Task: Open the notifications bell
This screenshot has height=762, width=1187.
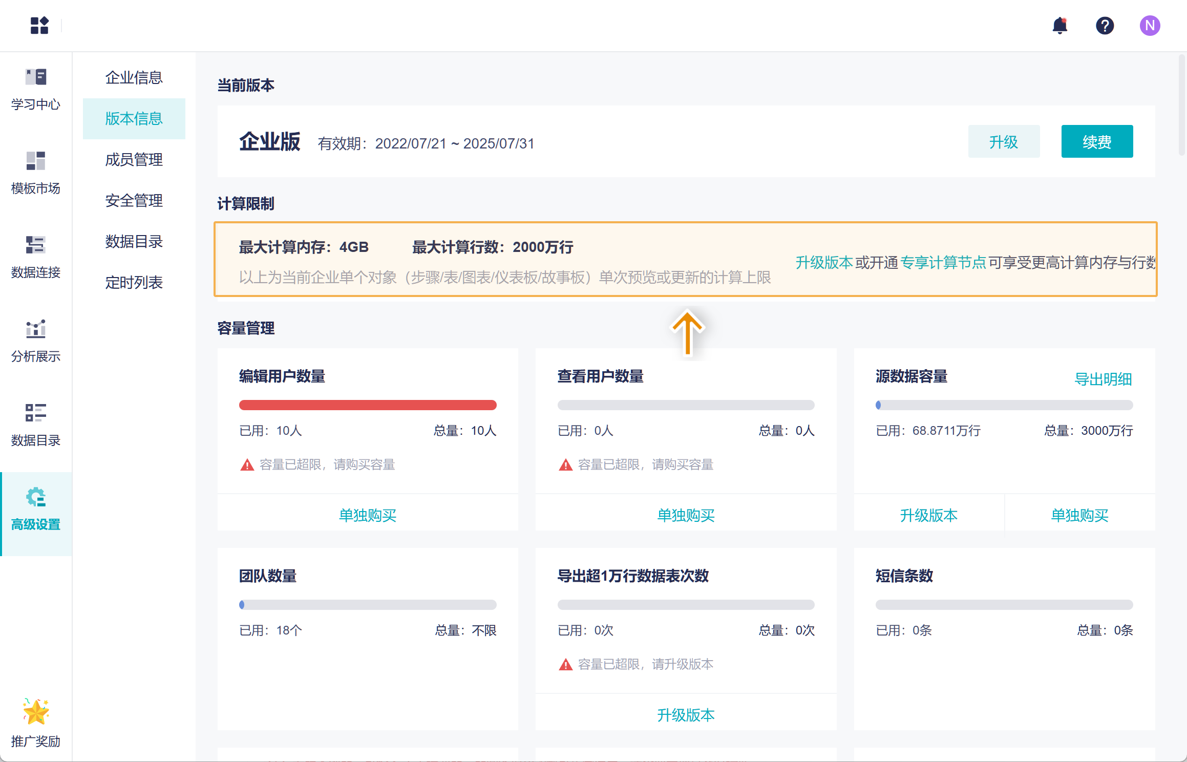Action: click(1059, 26)
